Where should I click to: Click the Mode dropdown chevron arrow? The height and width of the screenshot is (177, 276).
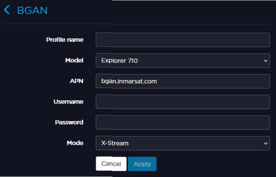(x=266, y=143)
